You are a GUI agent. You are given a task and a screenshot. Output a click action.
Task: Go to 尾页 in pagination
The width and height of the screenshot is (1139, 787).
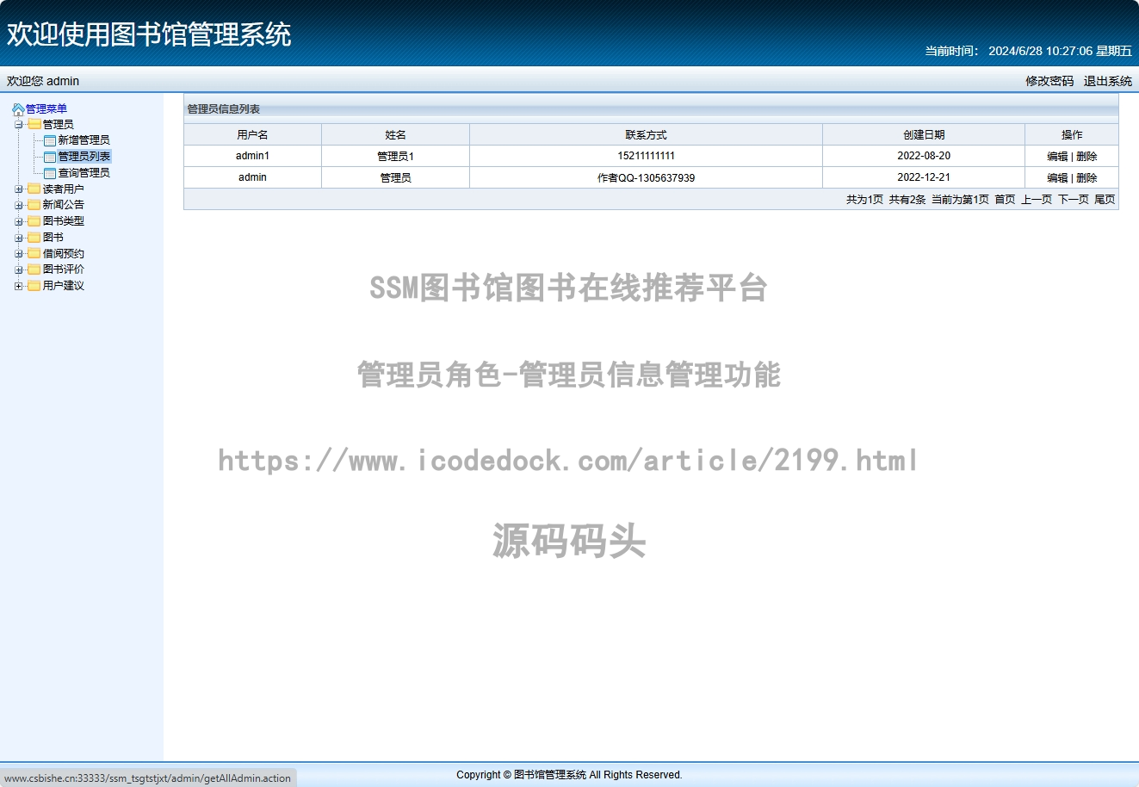click(x=1105, y=200)
